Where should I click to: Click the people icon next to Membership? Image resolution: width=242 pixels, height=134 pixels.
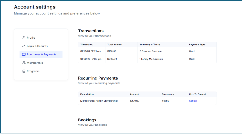pyautogui.click(x=24, y=63)
